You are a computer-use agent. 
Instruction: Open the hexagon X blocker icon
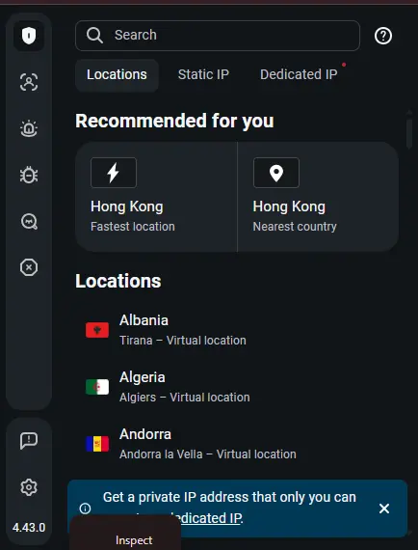tap(29, 267)
